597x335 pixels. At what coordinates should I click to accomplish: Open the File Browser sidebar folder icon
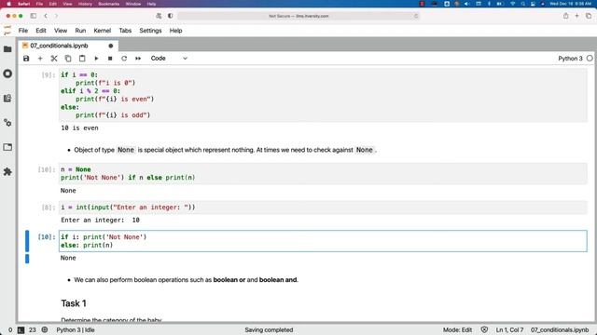[7, 49]
